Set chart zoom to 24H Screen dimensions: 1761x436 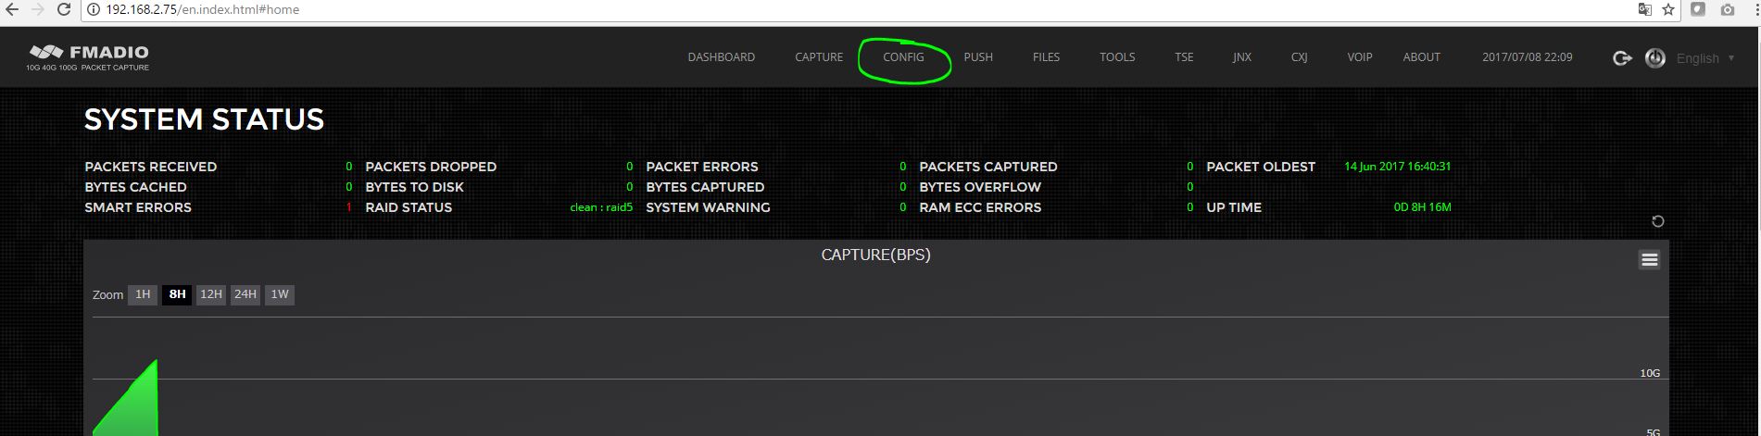pyautogui.click(x=245, y=294)
